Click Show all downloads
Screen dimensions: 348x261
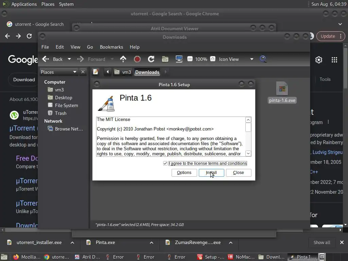coord(321,243)
